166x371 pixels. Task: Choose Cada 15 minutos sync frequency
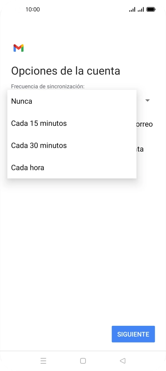(72, 123)
